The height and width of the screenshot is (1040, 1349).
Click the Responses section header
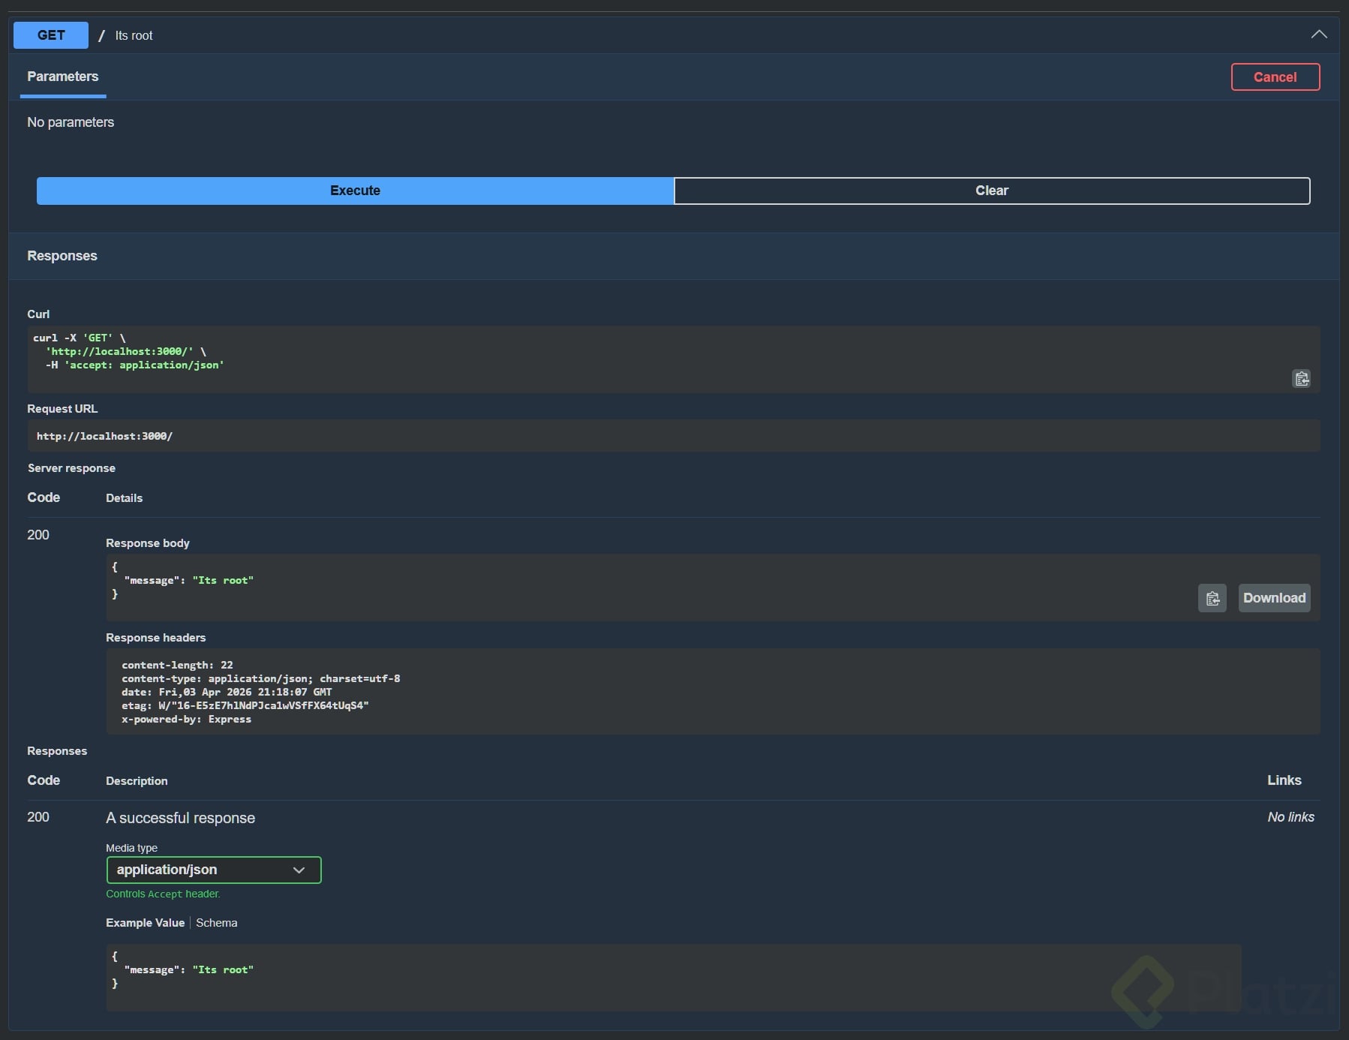click(62, 256)
